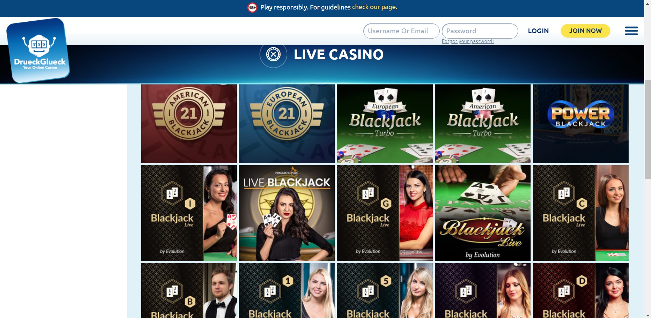The image size is (651, 318).
Task: Open the check our page link
Action: tap(375, 7)
